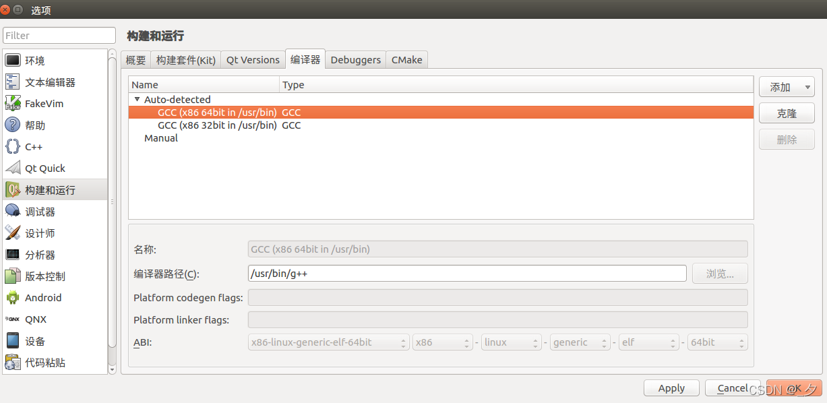Open the x86-linux-generic-elf-64bit ABI dropdown
The width and height of the screenshot is (827, 403).
coord(329,342)
